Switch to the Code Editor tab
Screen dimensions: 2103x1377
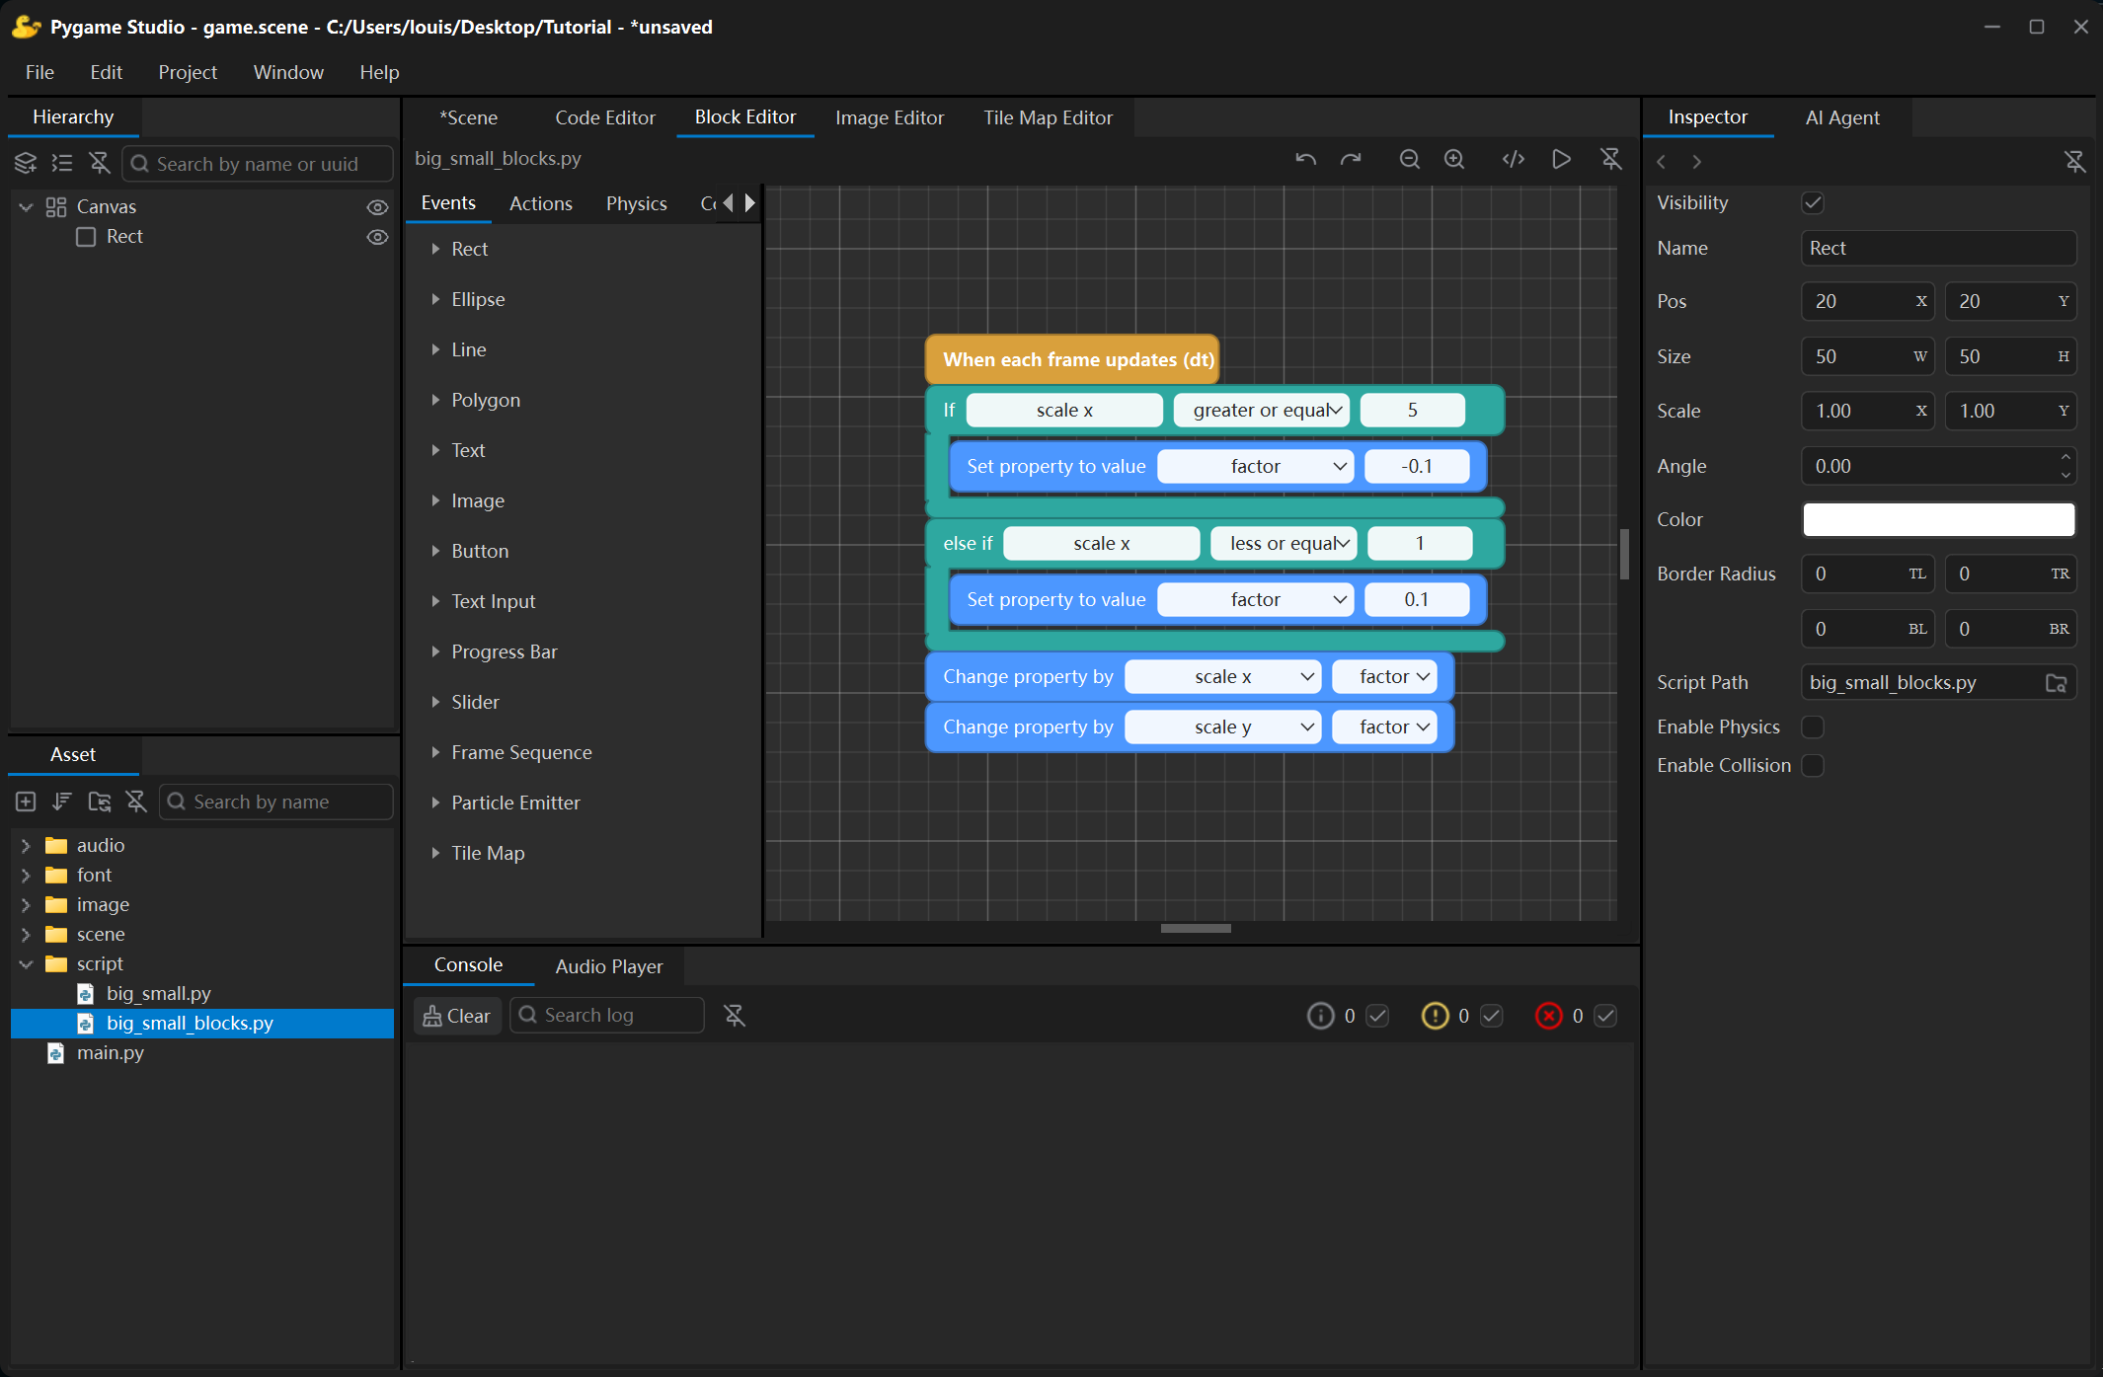(x=605, y=117)
